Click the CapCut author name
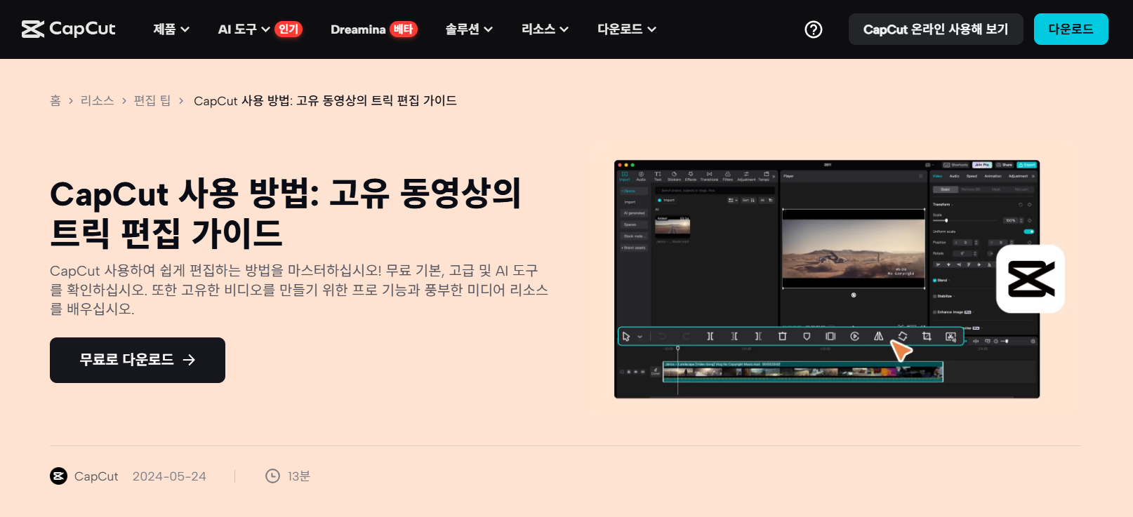The image size is (1133, 517). click(x=96, y=476)
